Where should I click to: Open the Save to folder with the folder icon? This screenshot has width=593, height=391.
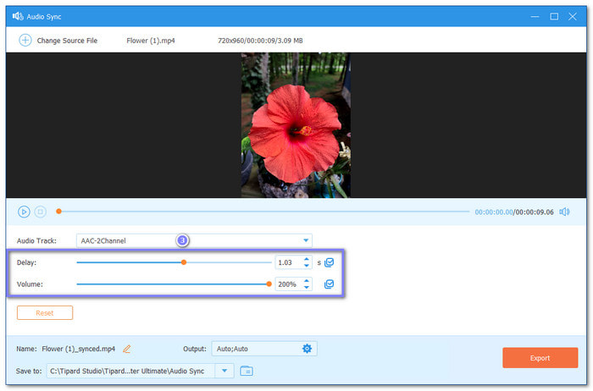coord(247,371)
